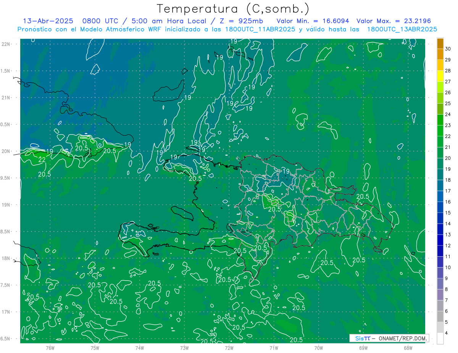Click the '69W' longitude axis label
The width and height of the screenshot is (458, 353).
coord(363,348)
